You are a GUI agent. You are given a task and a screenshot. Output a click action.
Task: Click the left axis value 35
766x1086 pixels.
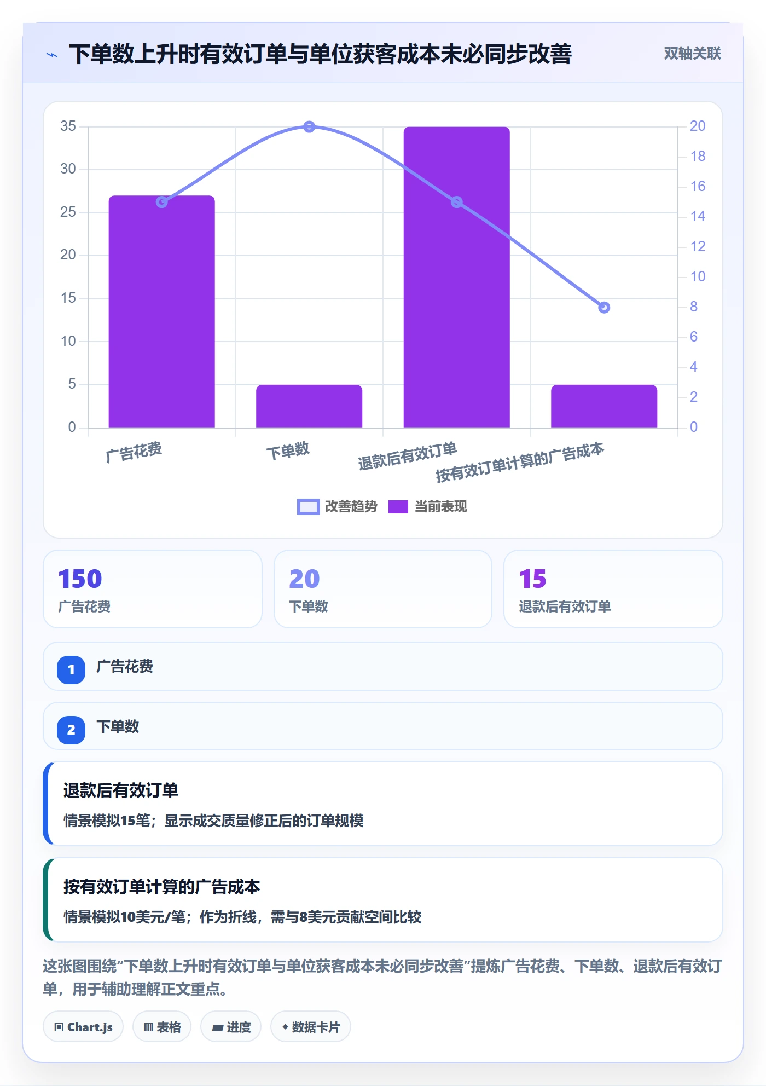click(68, 126)
